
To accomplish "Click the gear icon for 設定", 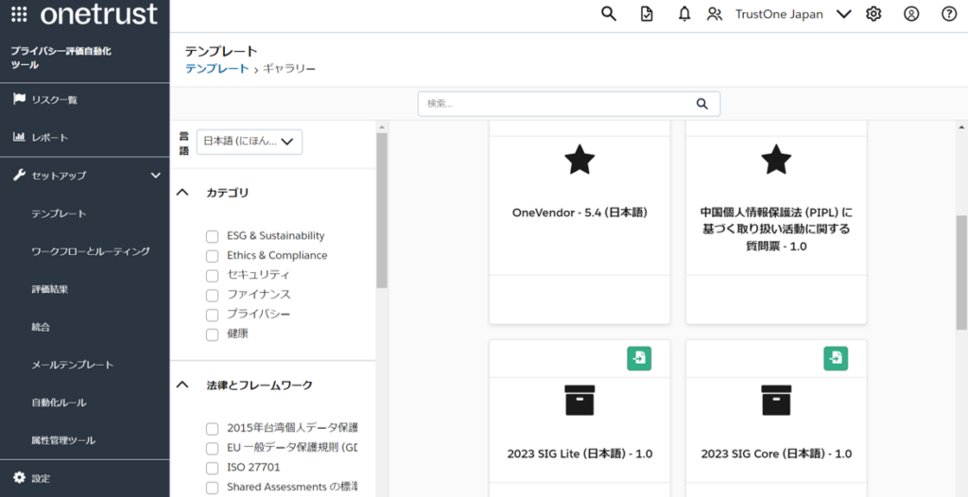I will (19, 477).
